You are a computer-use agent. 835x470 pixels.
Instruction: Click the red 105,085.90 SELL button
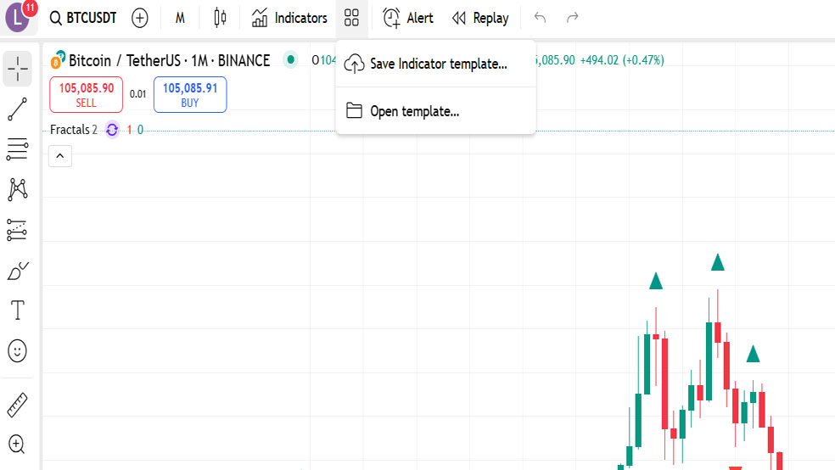tap(87, 95)
